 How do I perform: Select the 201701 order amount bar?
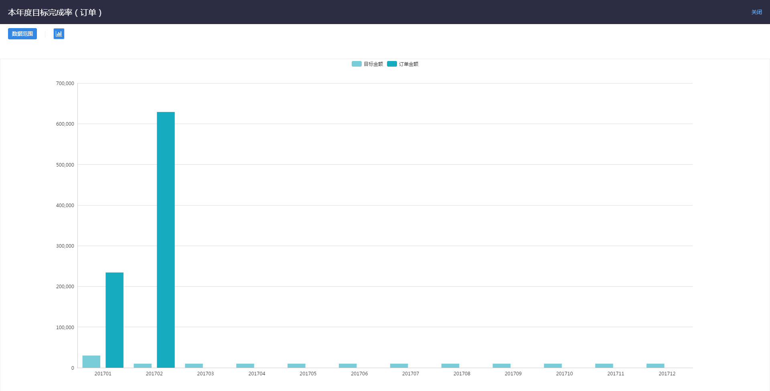pos(115,320)
